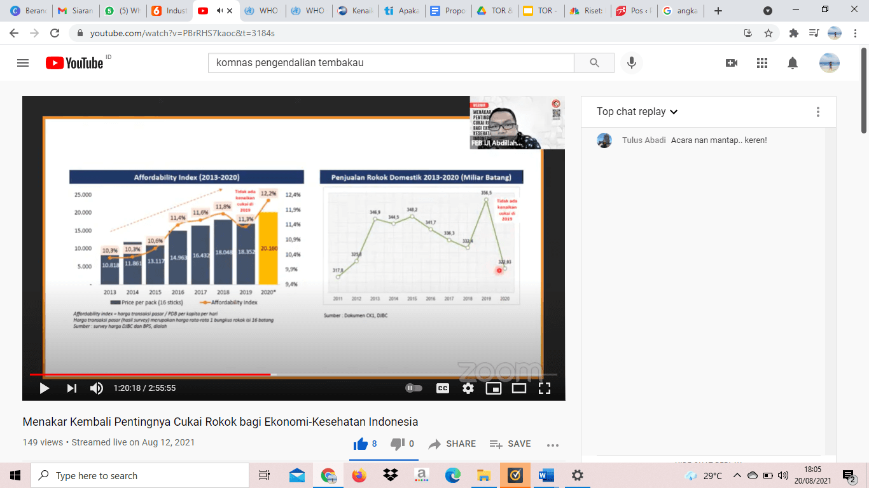Bookmark this page with star

tap(768, 33)
